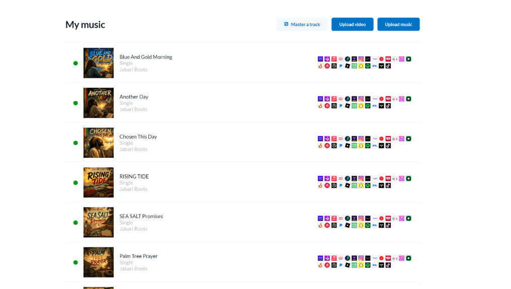
Task: Click the My music page heading
Action: tap(86, 25)
